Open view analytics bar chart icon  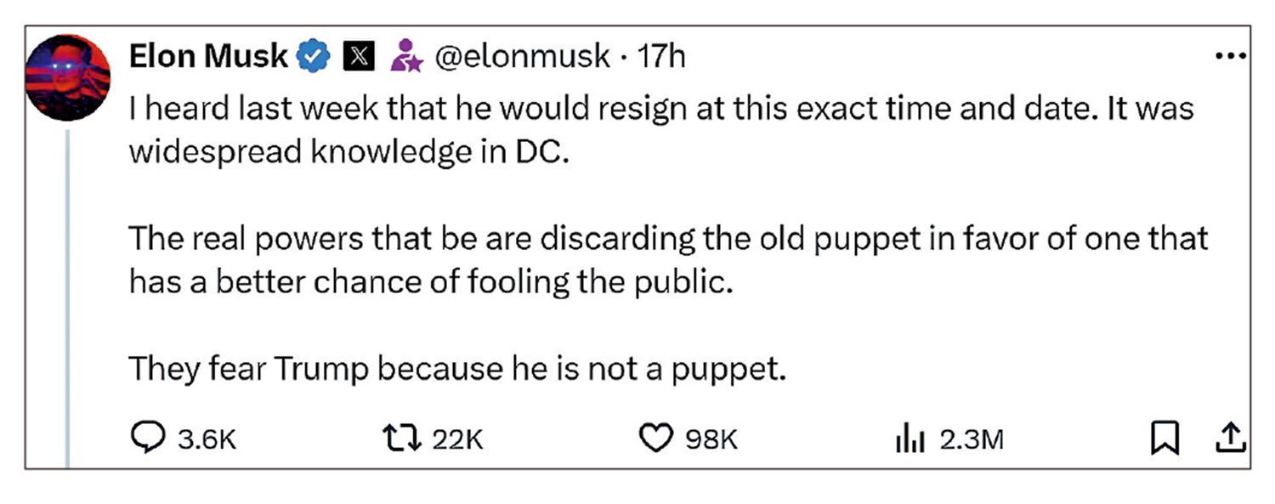(x=910, y=439)
